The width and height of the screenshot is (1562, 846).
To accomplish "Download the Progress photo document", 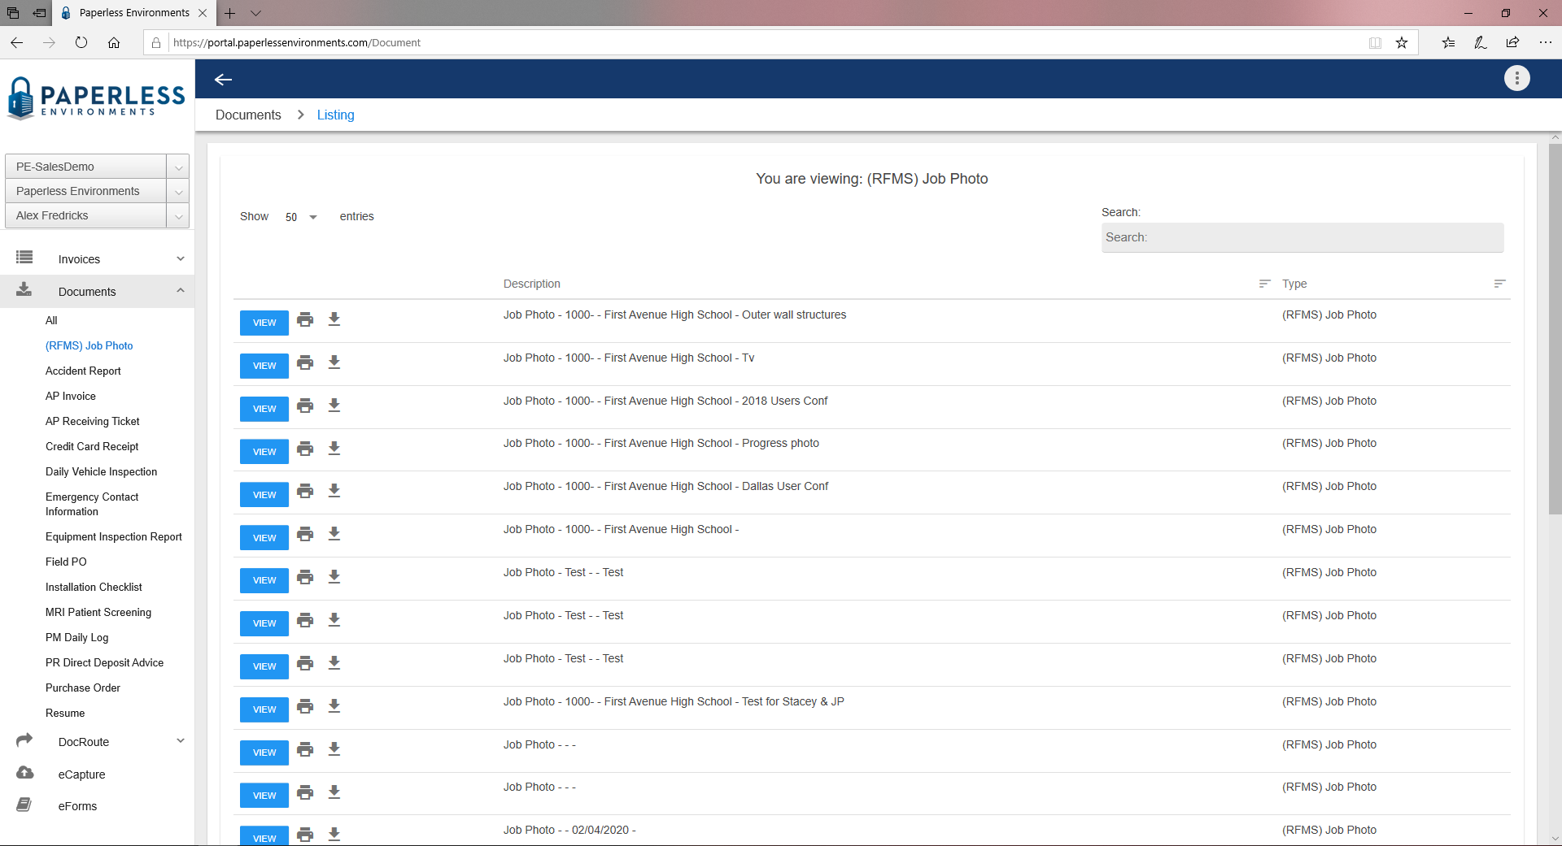I will click(334, 449).
